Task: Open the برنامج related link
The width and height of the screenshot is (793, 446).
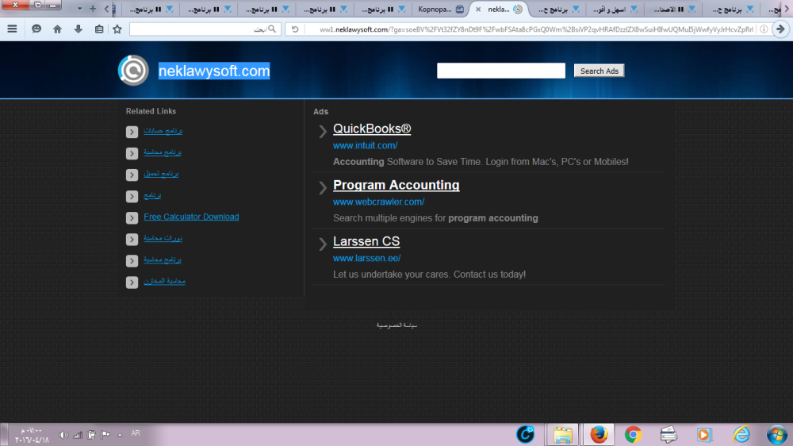Action: point(152,195)
